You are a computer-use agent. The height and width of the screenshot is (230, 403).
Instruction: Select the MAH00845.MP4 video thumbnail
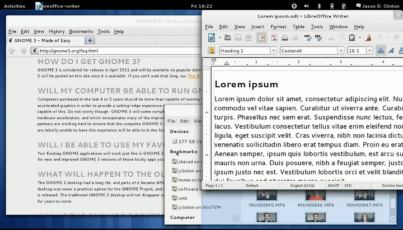tap(267, 195)
